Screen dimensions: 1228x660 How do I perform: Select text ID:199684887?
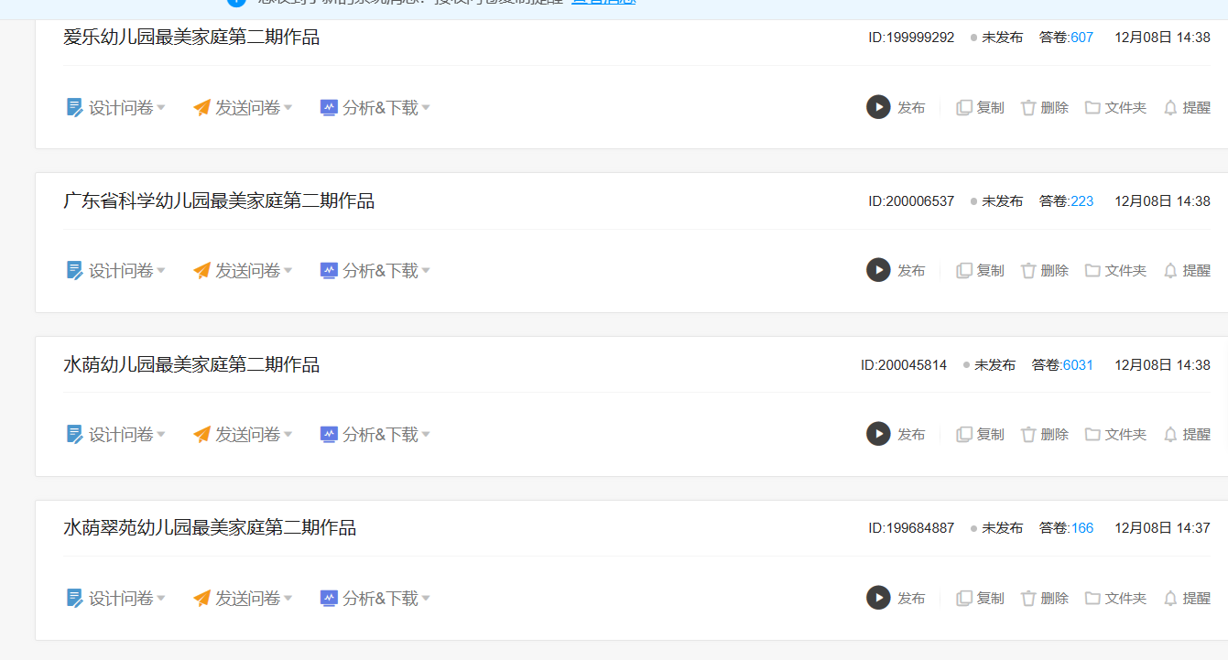click(911, 528)
